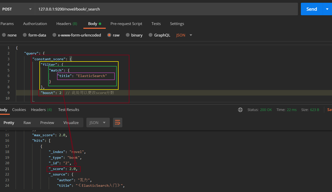Select the request Body tab
Screen dimensions: 332x192
[x=94, y=24]
